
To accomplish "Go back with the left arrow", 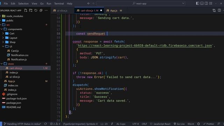I will (89, 3).
